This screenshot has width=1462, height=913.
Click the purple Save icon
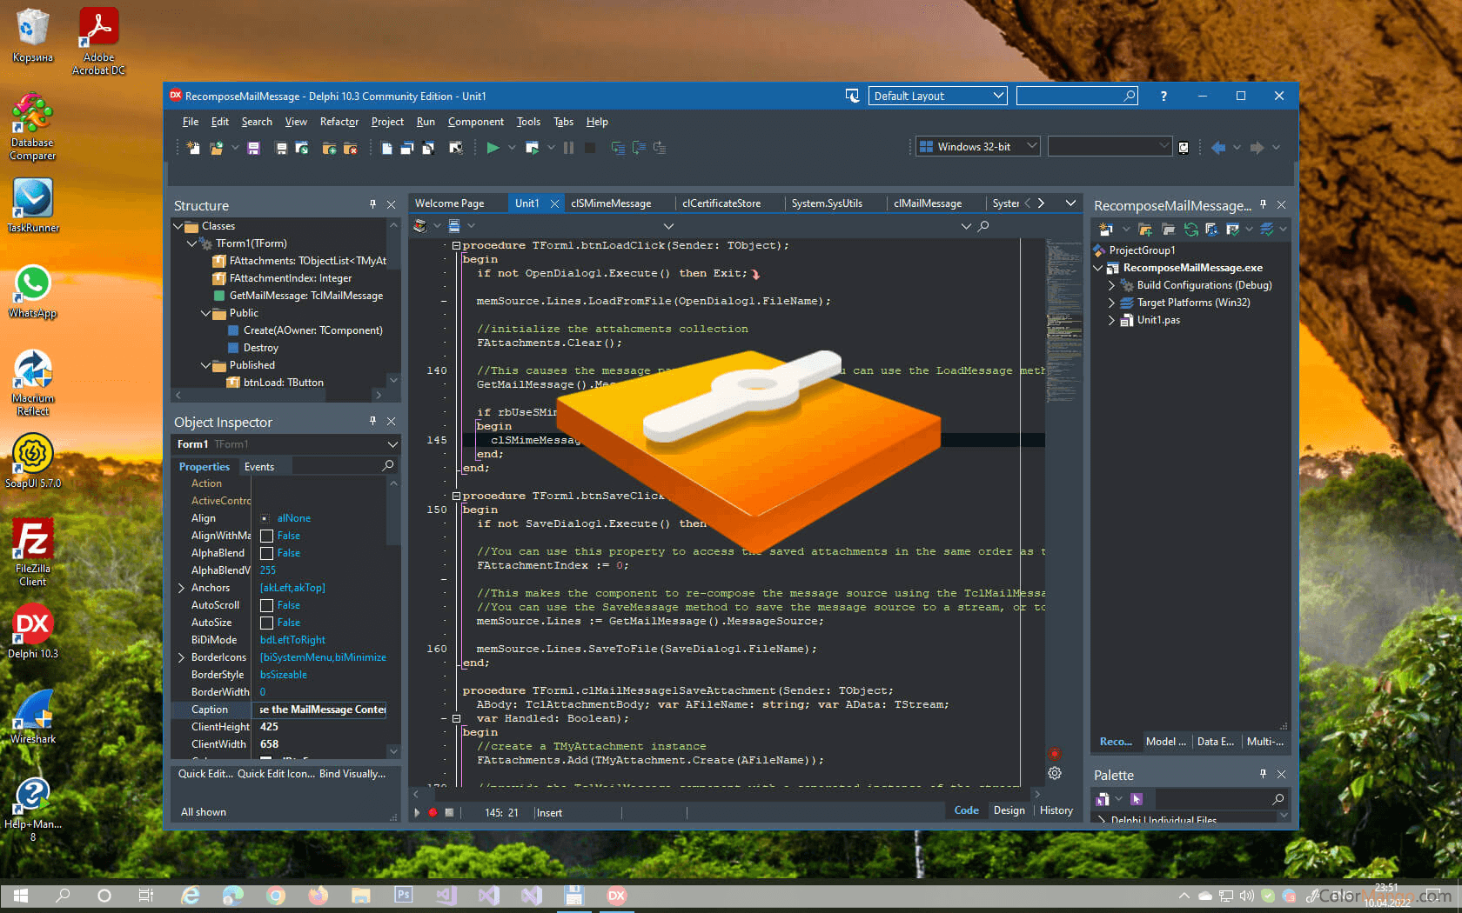point(253,148)
